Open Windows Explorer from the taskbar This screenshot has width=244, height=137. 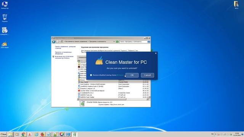click(10, 134)
